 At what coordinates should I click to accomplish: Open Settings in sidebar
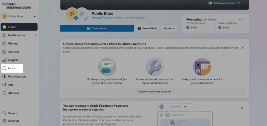(19, 121)
